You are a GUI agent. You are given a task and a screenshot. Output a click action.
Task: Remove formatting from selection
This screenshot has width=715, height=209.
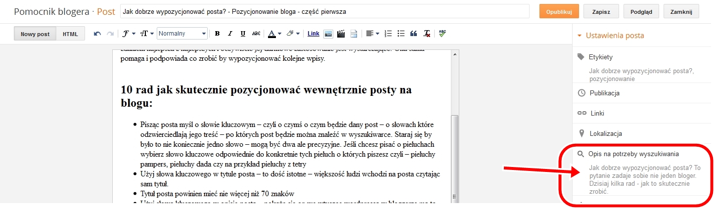point(427,34)
